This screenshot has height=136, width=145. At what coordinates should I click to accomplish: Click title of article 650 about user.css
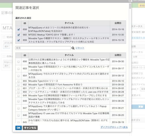[x=68, y=92]
